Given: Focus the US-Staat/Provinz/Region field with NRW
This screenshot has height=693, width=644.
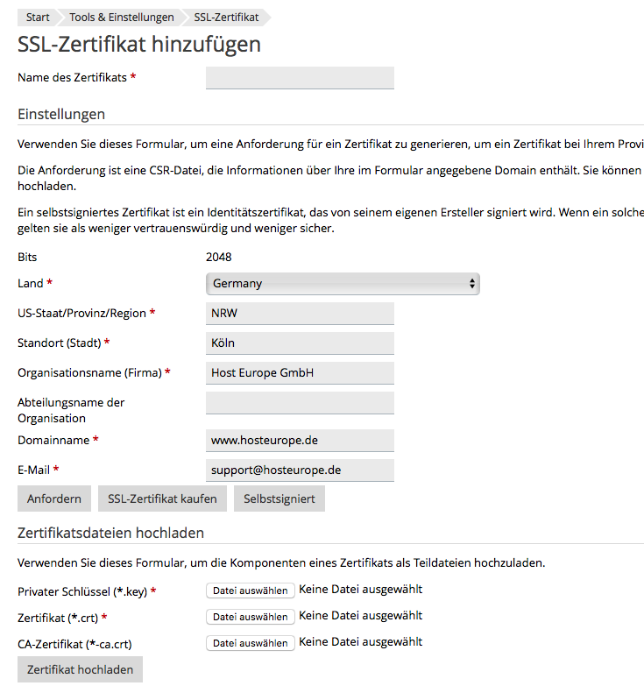Looking at the screenshot, I should (x=300, y=314).
